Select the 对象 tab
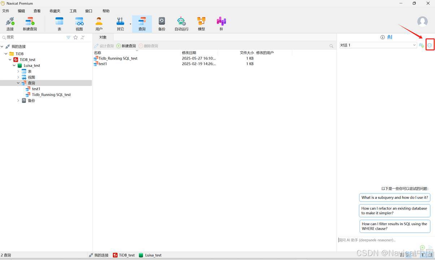The width and height of the screenshot is (435, 260). coord(103,37)
